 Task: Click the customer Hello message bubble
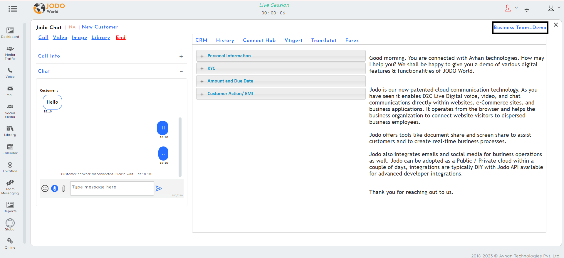pos(52,102)
